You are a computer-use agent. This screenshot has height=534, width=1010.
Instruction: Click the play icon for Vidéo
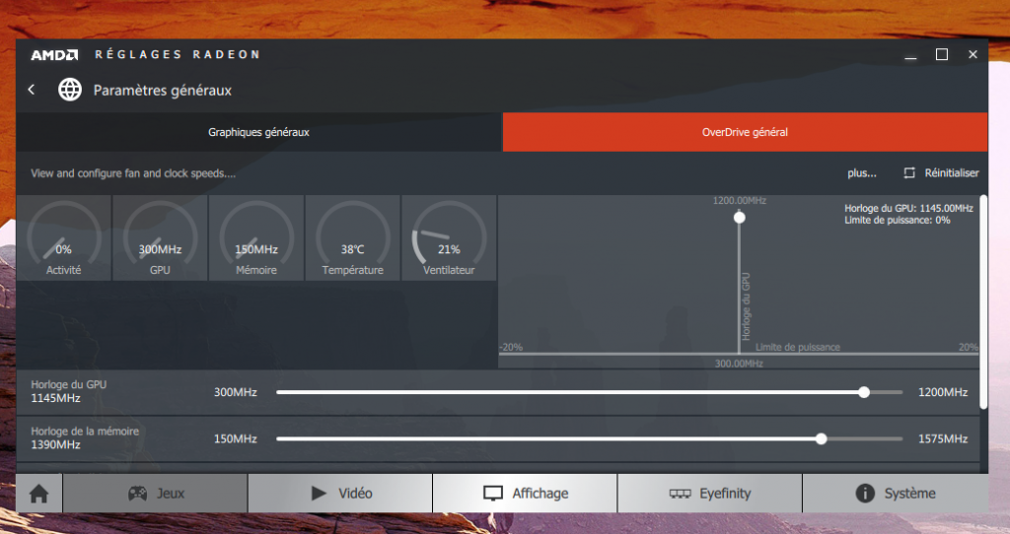319,494
